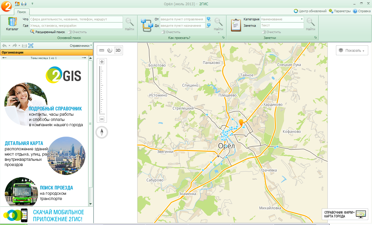
Task: Click the print icon in title bar
Action: [24, 4]
